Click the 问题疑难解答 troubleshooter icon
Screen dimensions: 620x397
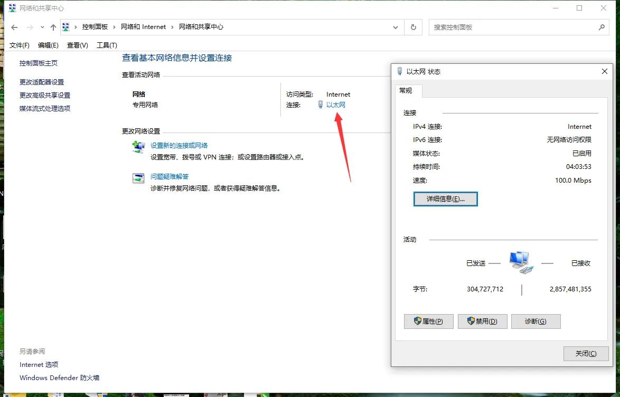[138, 177]
